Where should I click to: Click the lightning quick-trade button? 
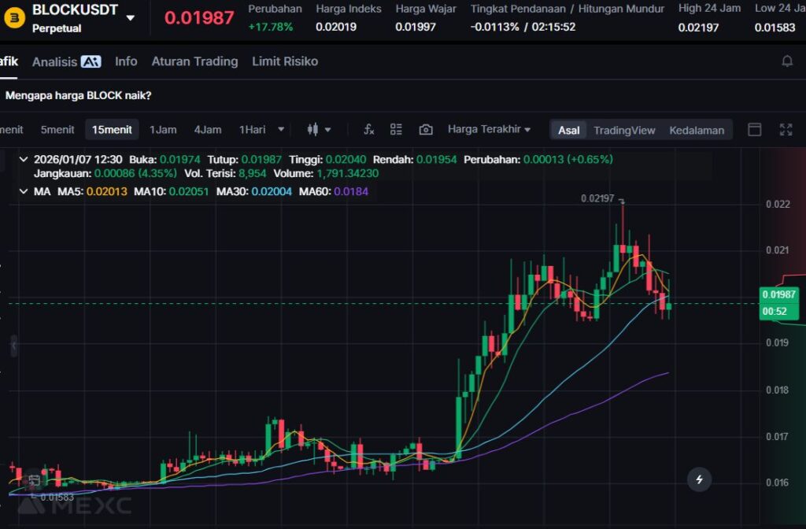tap(699, 479)
